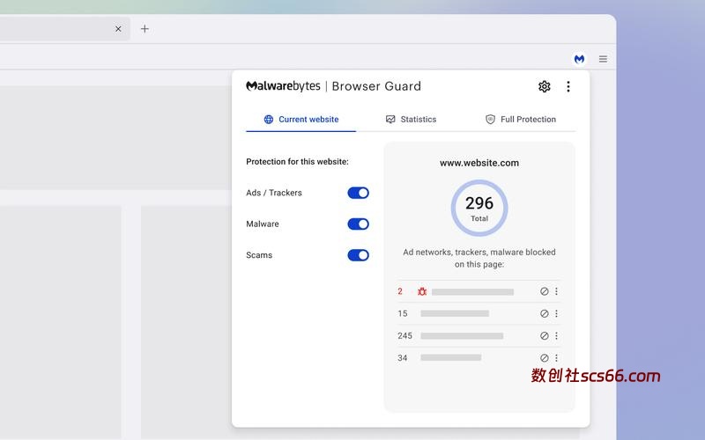Open the browser hamburger menu
The image size is (705, 440).
tap(603, 59)
